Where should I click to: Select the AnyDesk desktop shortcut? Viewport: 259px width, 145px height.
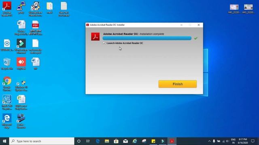(21, 64)
